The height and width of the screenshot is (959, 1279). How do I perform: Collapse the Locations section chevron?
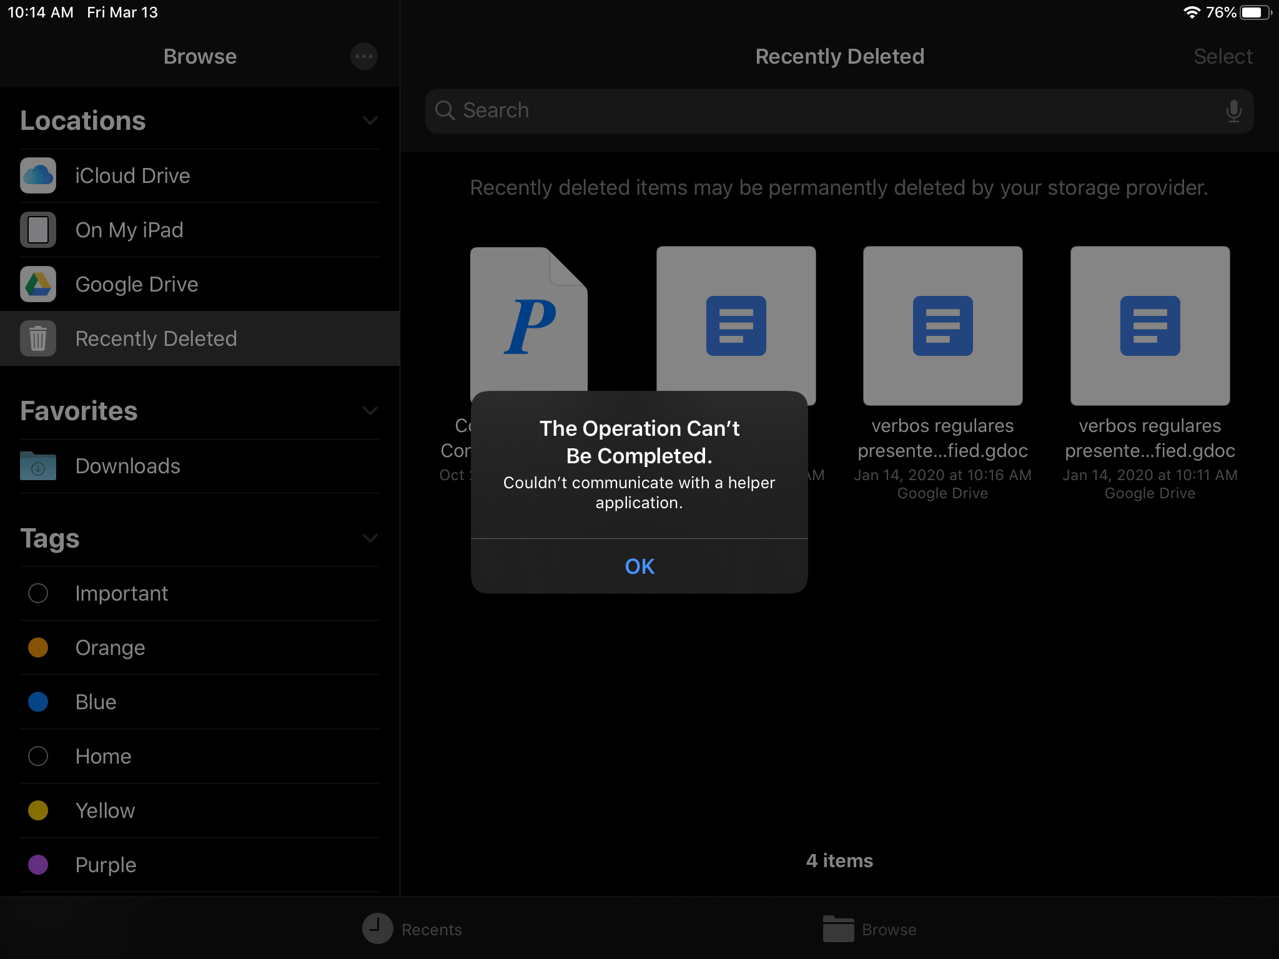tap(370, 120)
